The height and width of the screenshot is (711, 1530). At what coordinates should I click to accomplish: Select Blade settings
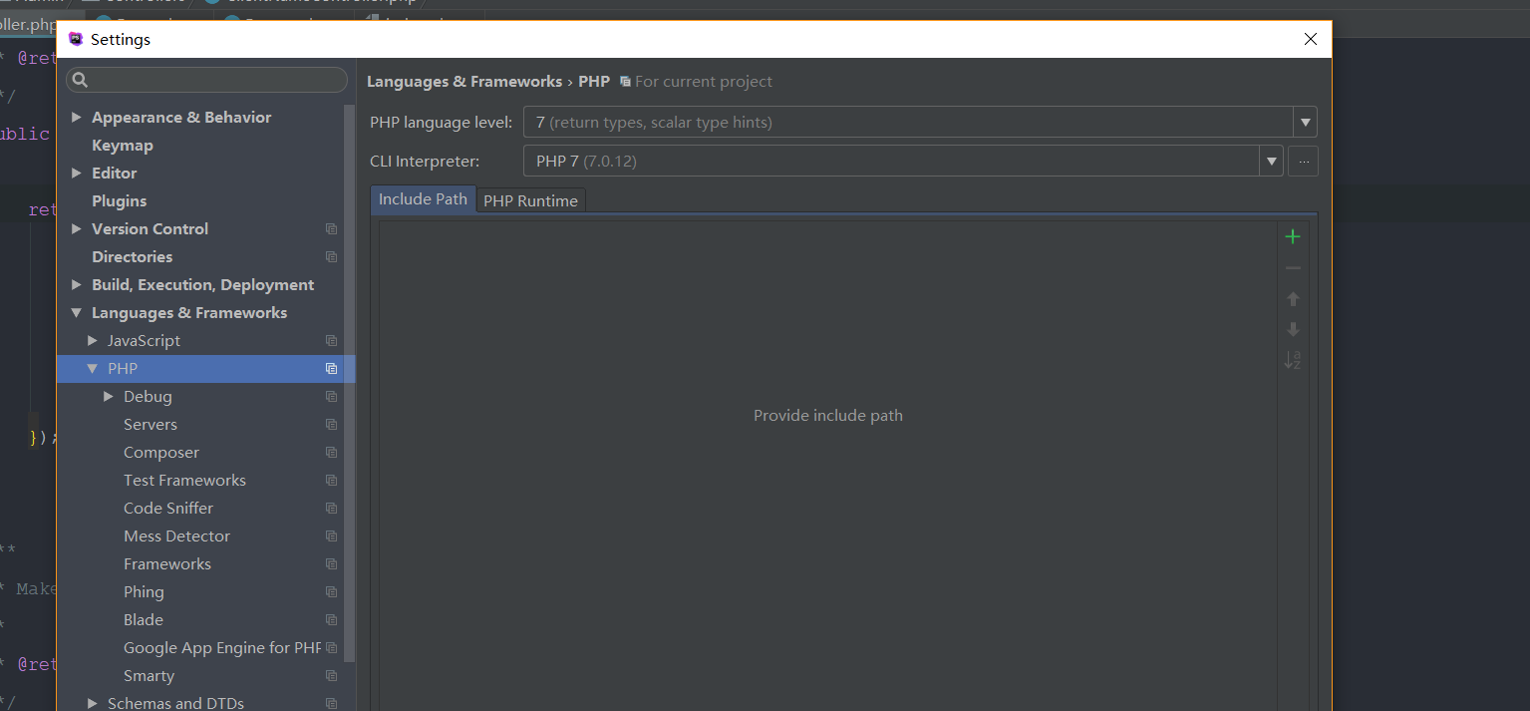[x=144, y=620]
